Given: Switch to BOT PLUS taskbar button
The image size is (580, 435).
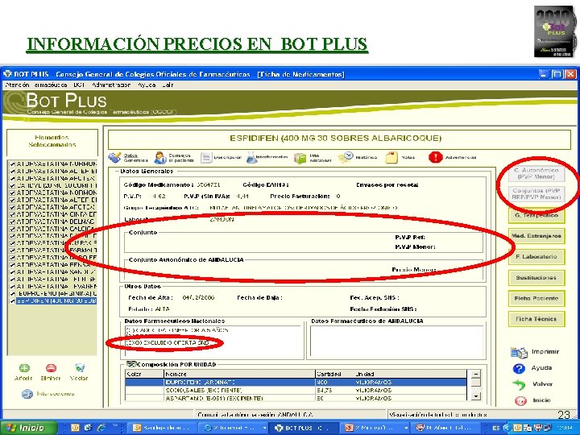Looking at the screenshot, I should [x=304, y=428].
